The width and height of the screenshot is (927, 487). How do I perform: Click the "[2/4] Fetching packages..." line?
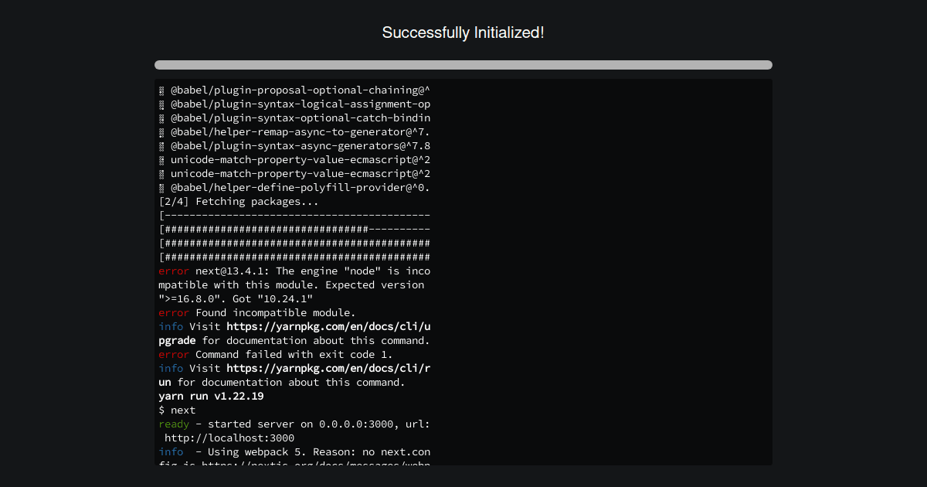tap(238, 201)
